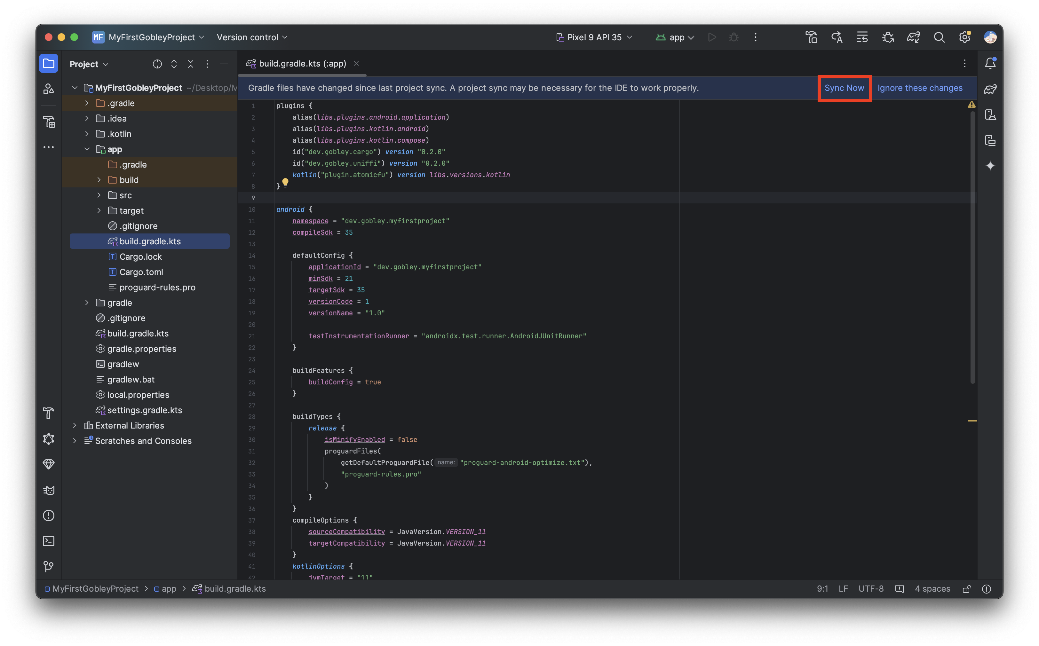Open the Project tool window icon

pos(49,64)
